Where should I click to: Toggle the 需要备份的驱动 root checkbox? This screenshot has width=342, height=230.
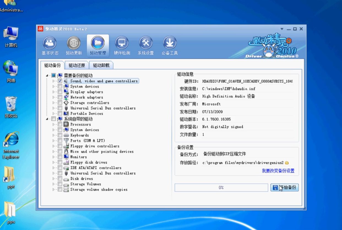click(53, 75)
